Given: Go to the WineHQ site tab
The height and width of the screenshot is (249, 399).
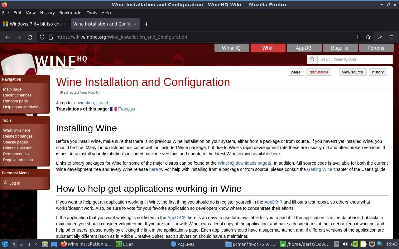Looking at the screenshot, I should point(231,48).
